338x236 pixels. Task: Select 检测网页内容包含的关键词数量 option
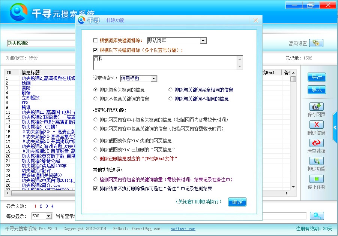(95, 180)
